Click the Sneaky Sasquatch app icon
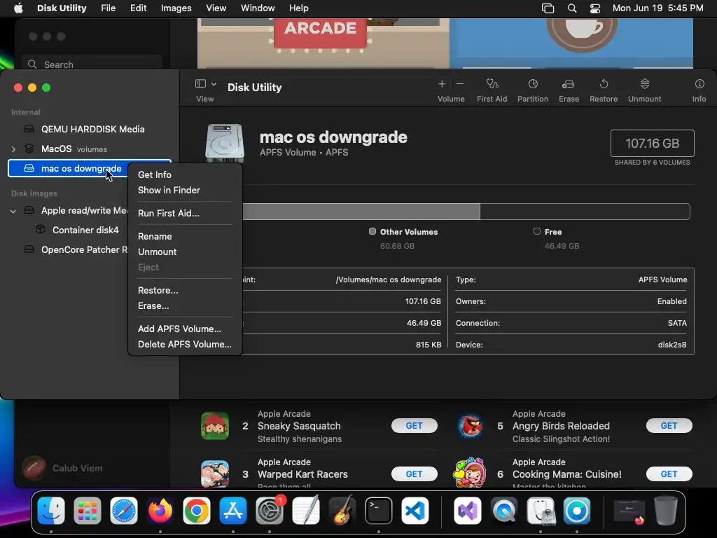Image resolution: width=717 pixels, height=538 pixels. [215, 426]
